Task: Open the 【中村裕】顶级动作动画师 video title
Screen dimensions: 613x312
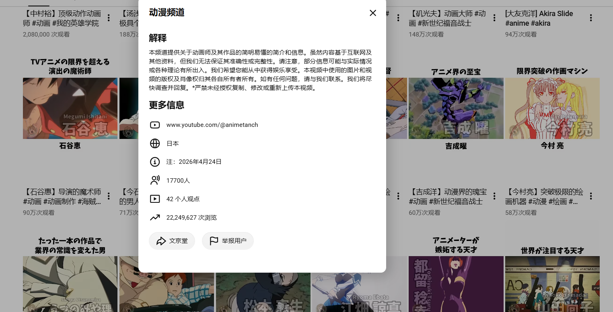Action: [62, 18]
